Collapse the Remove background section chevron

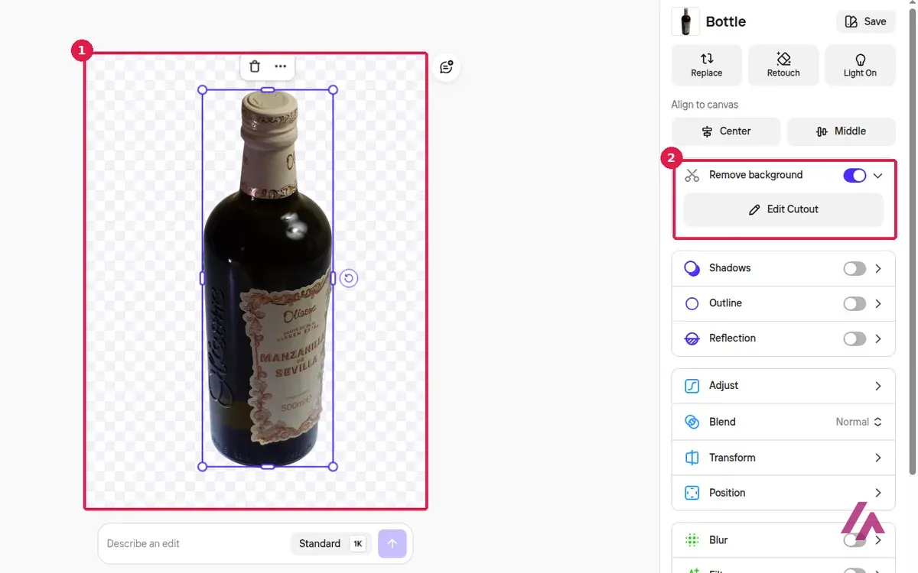[877, 176]
